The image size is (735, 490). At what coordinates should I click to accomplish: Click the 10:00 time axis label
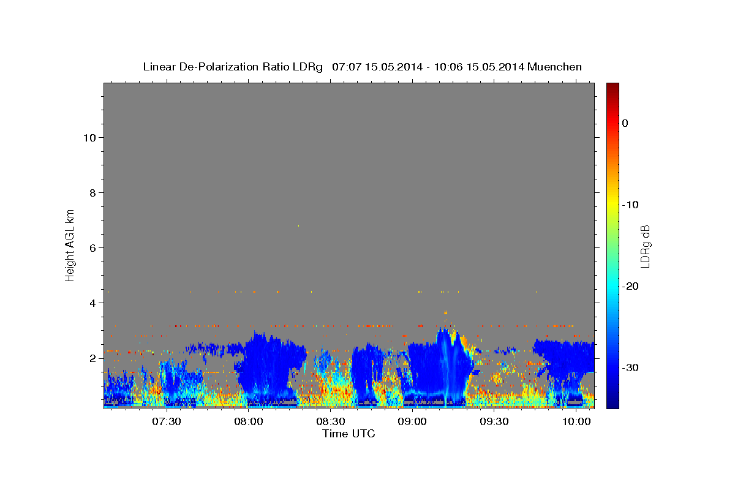point(576,421)
